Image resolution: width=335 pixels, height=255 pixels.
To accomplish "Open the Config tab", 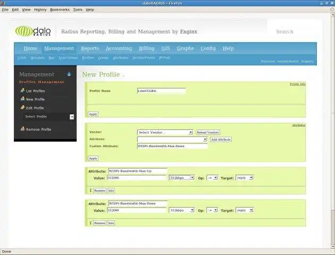I will pyautogui.click(x=208, y=48).
